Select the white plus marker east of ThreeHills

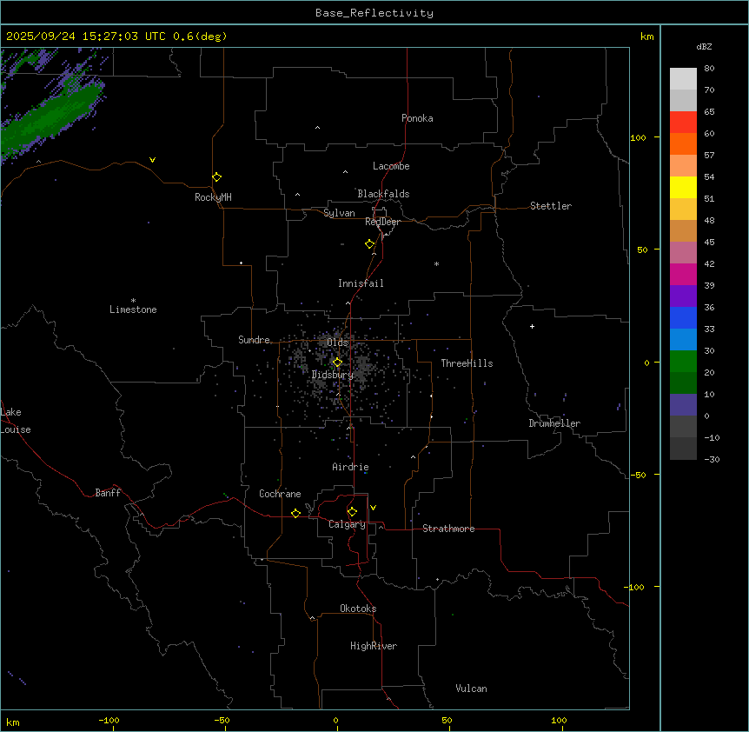(x=532, y=326)
